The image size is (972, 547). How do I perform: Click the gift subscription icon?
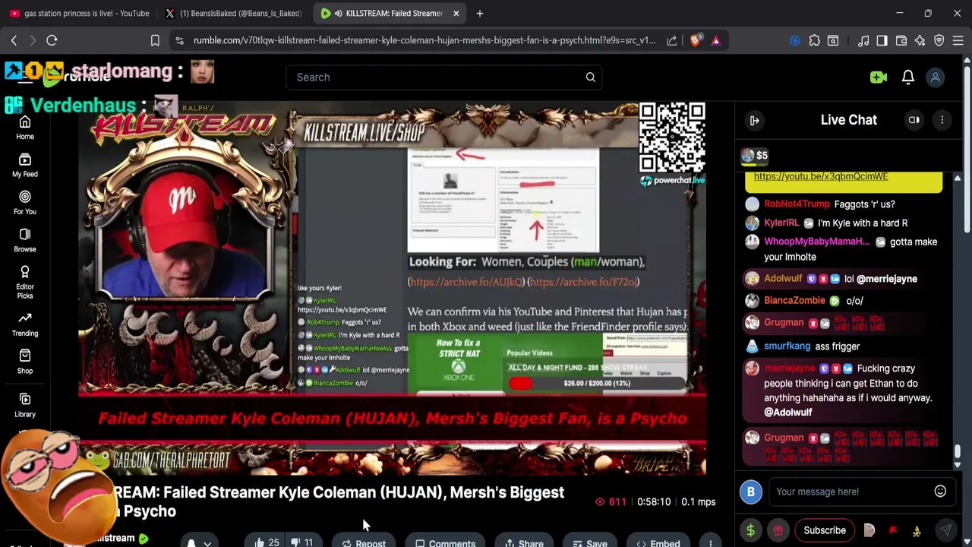click(778, 530)
